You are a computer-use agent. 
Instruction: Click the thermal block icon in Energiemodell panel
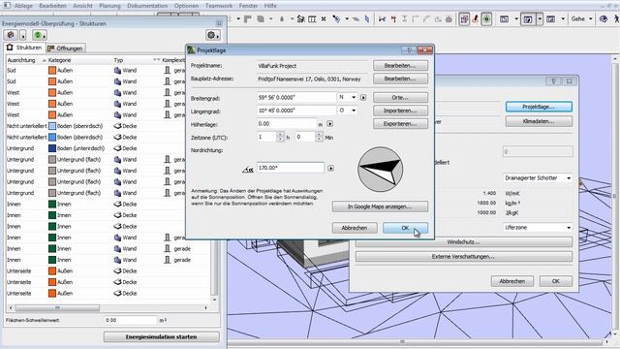11,35
